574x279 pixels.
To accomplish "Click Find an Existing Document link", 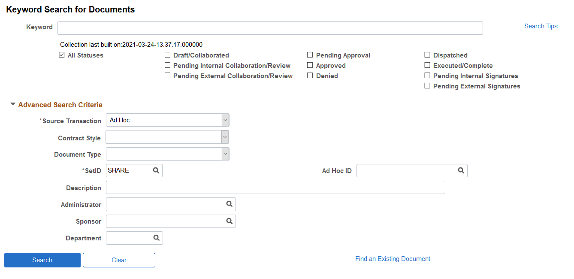I will (x=393, y=258).
